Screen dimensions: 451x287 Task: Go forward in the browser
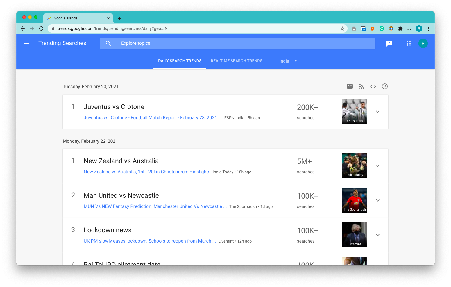32,28
